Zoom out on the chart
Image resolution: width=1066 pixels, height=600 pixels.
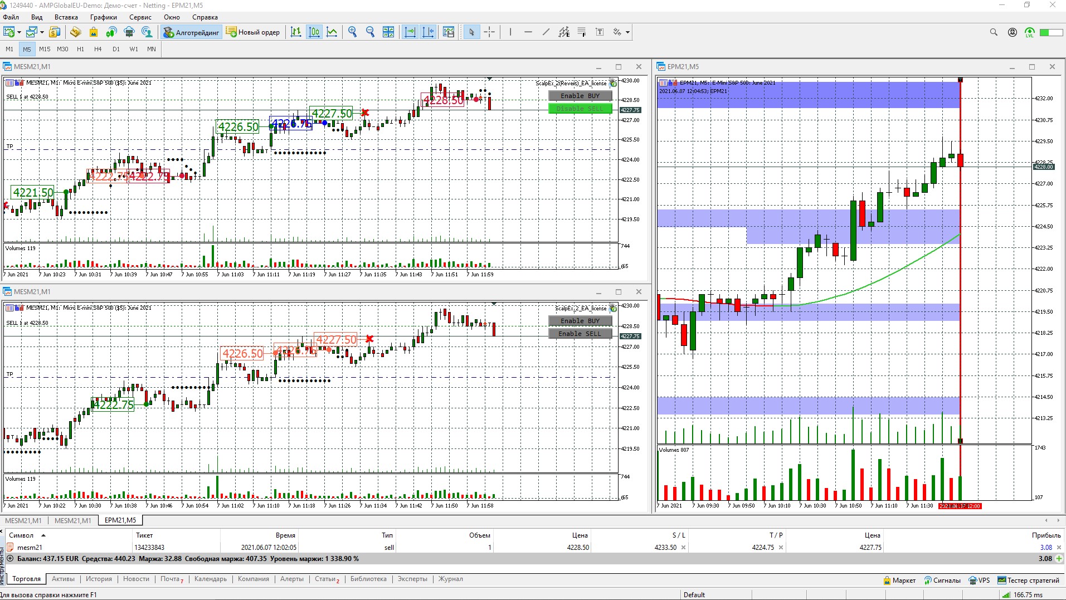pyautogui.click(x=370, y=32)
